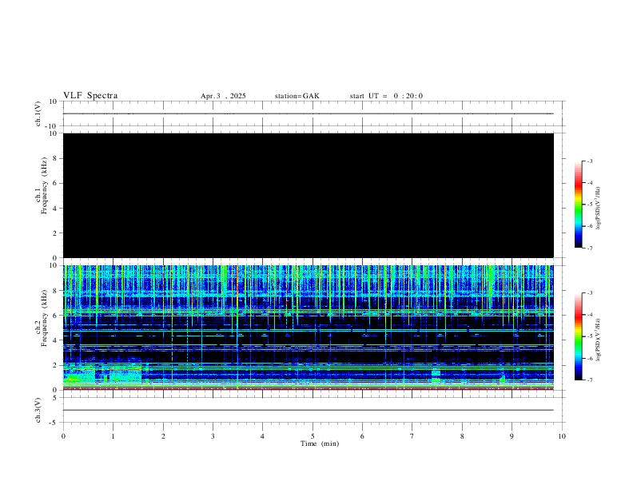The image size is (633, 489).
Task: Click the "-6" label on the ch.1 colorbar
Action: click(x=589, y=226)
